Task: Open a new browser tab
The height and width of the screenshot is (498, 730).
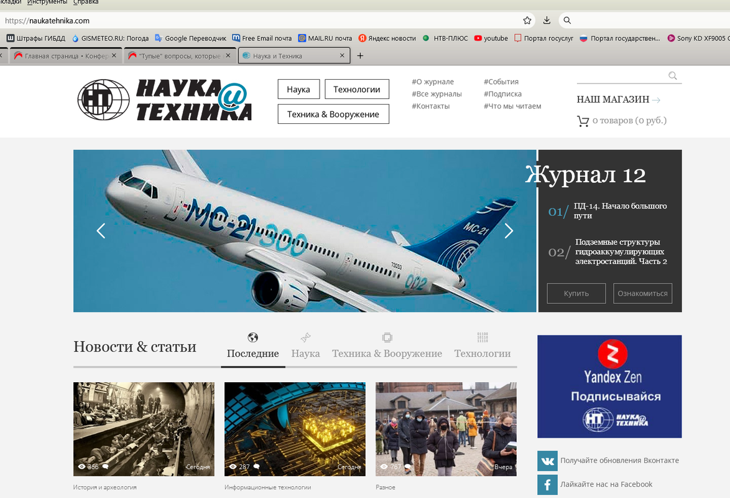Action: (x=360, y=56)
